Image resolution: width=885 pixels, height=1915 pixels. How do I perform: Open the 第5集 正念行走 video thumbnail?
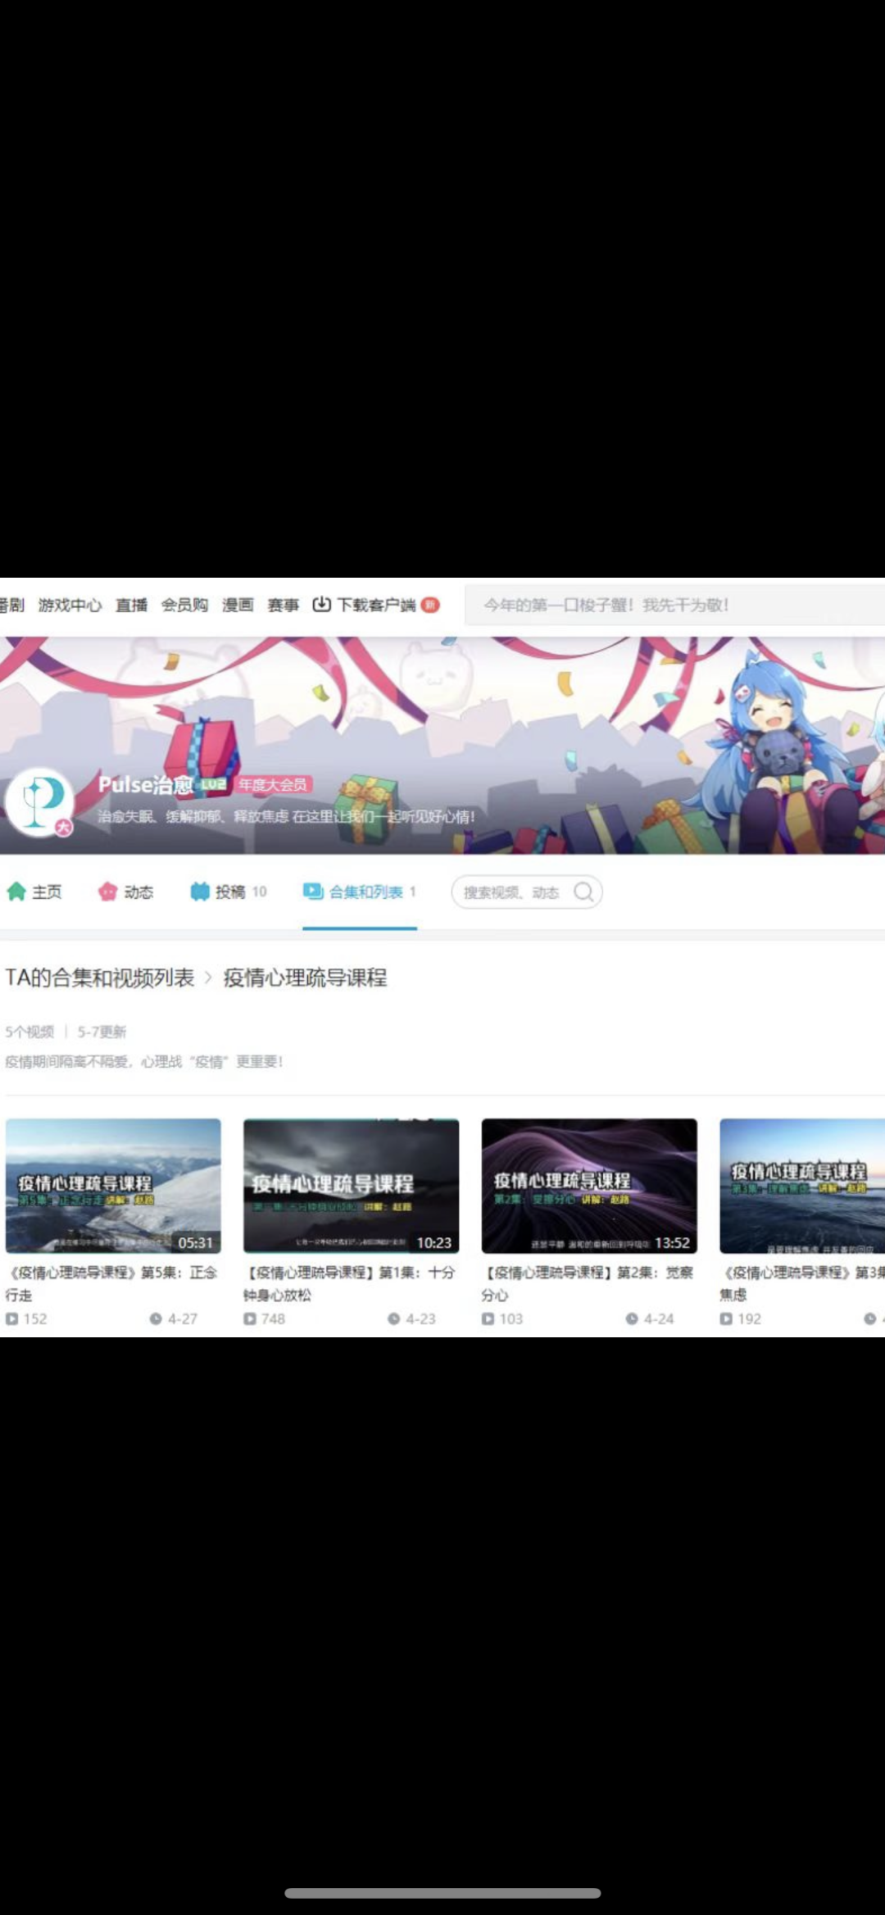[x=113, y=1185]
